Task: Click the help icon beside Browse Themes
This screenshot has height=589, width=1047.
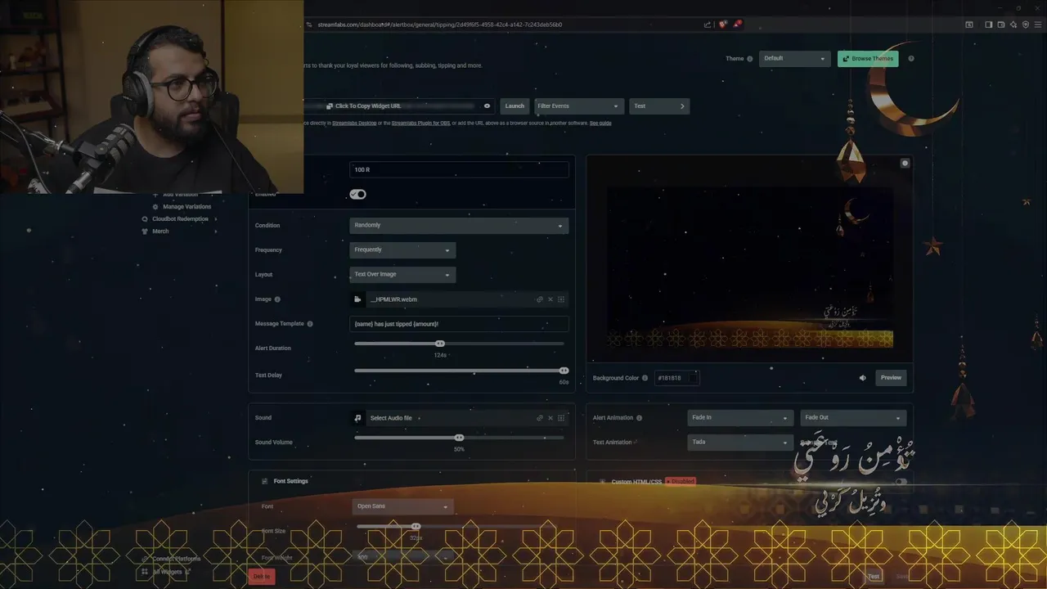Action: click(911, 59)
